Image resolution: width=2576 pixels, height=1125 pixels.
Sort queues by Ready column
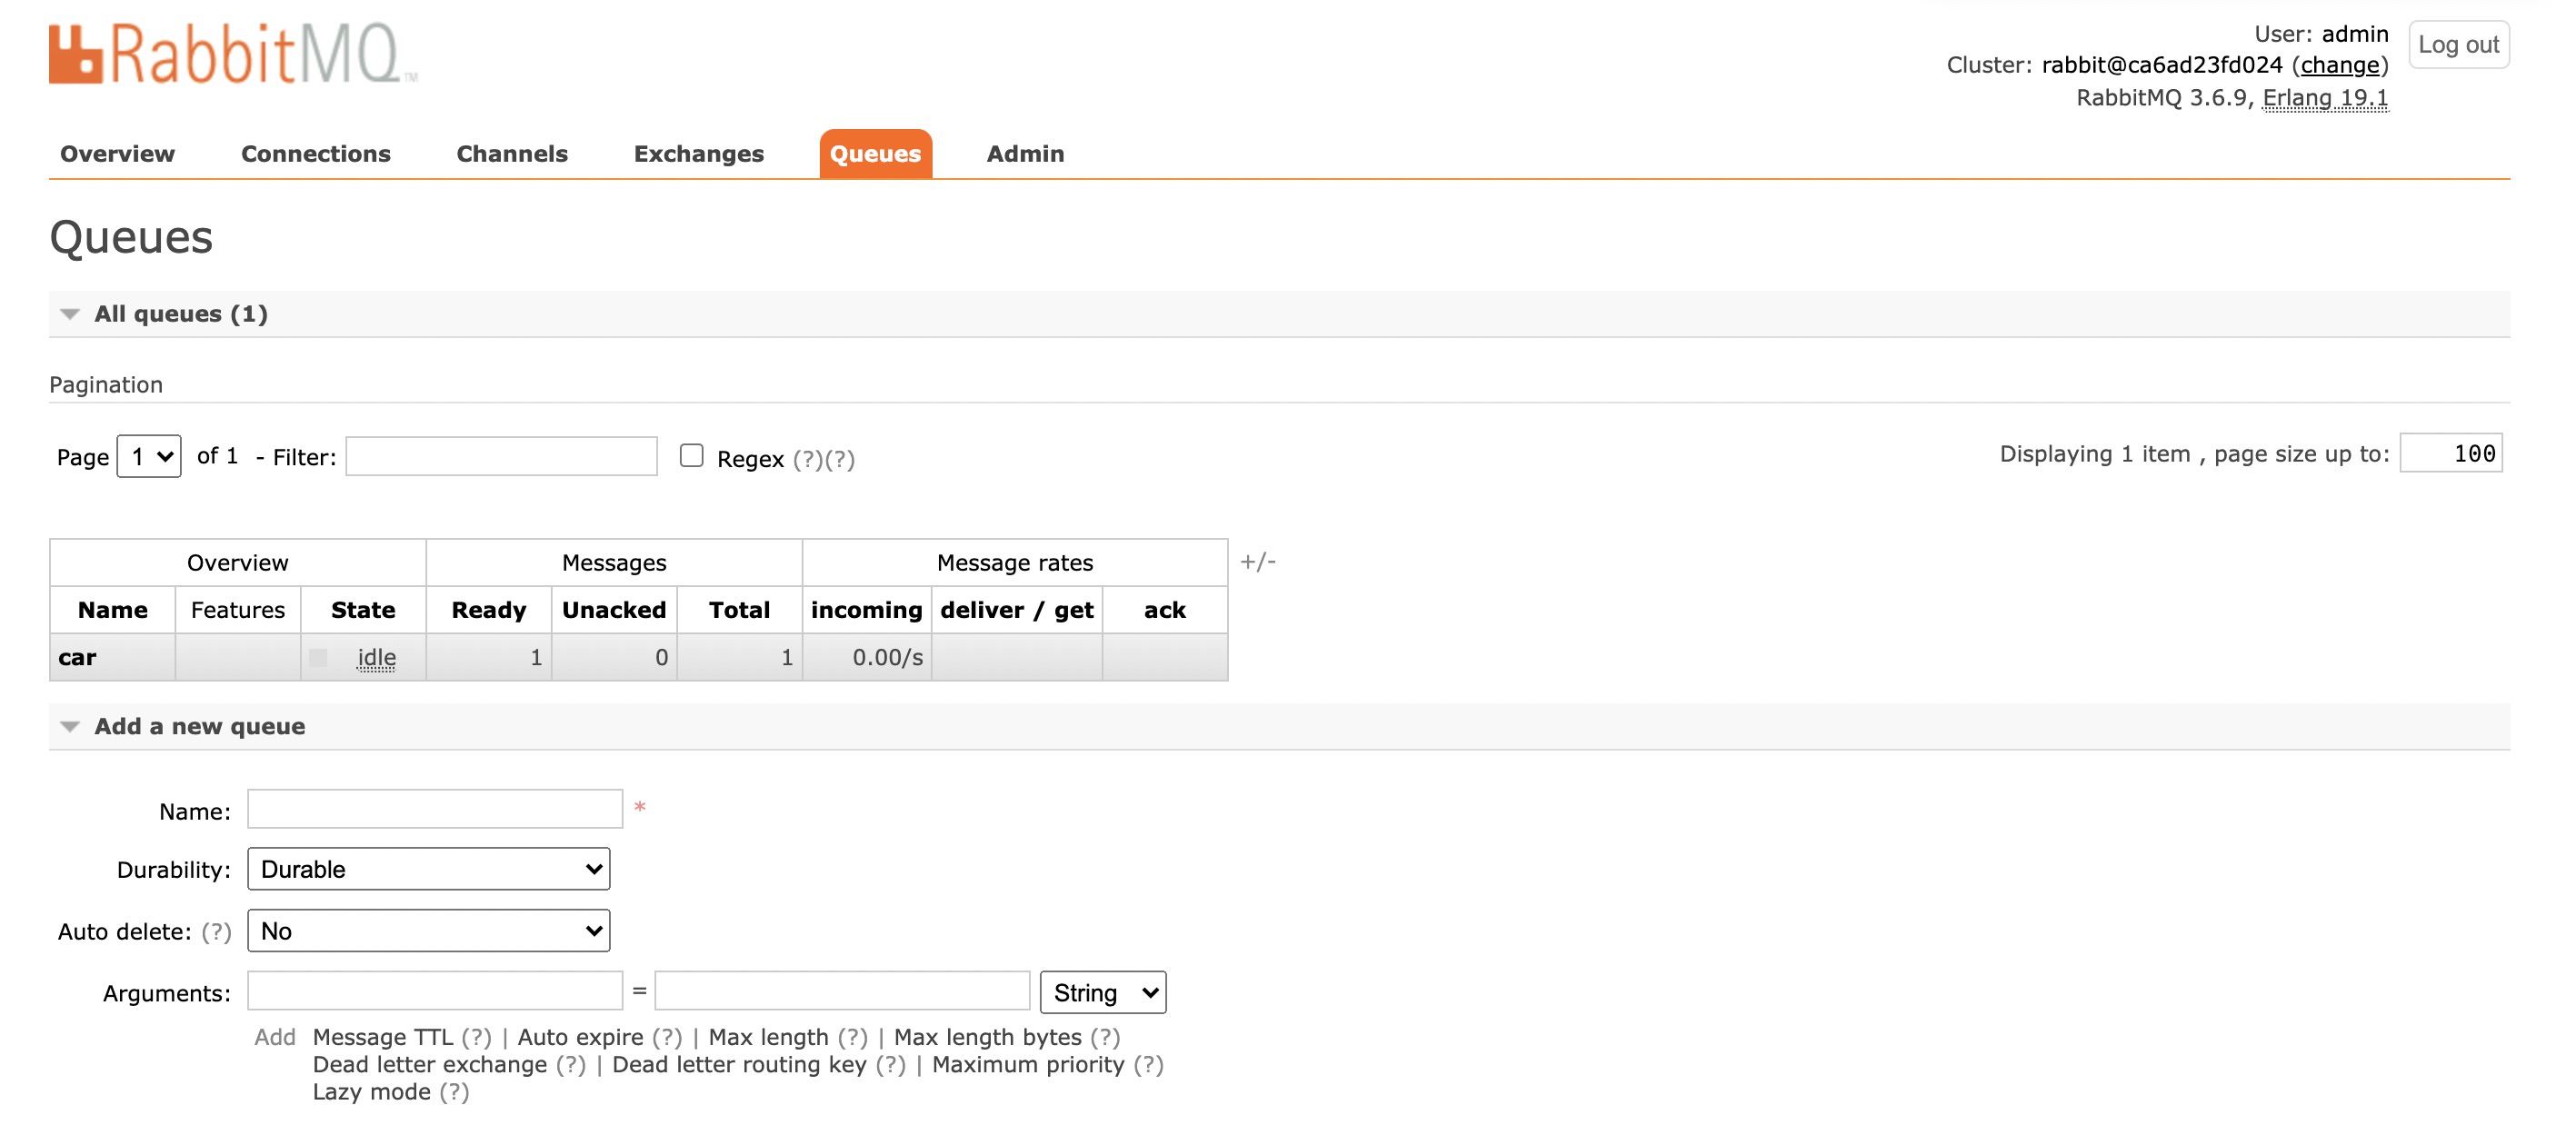click(x=488, y=610)
